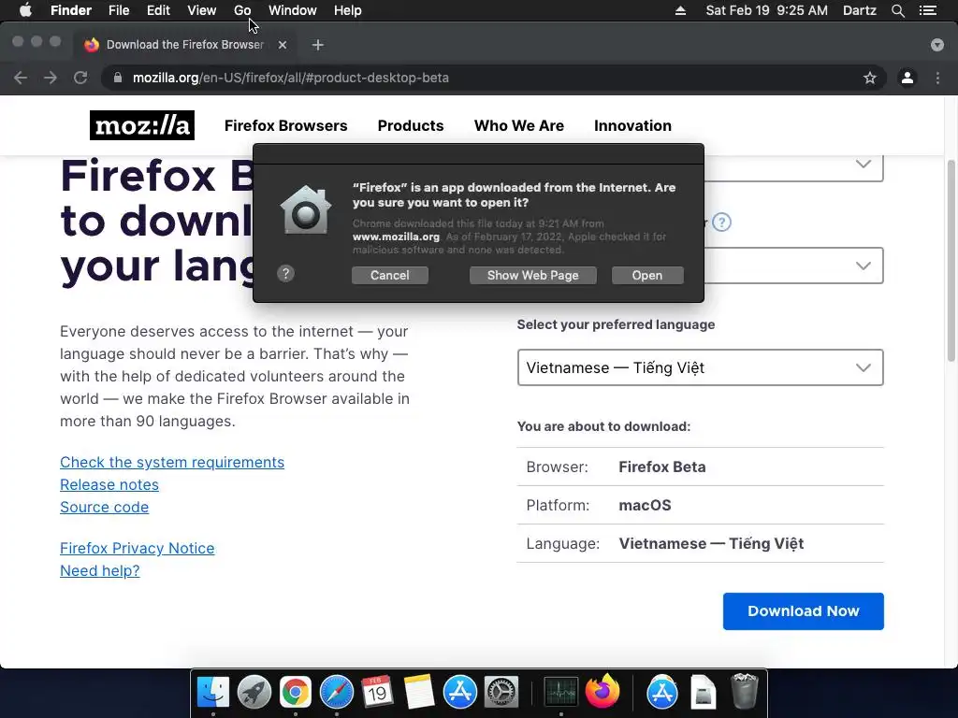Open the File menu
The image size is (958, 718).
119,10
